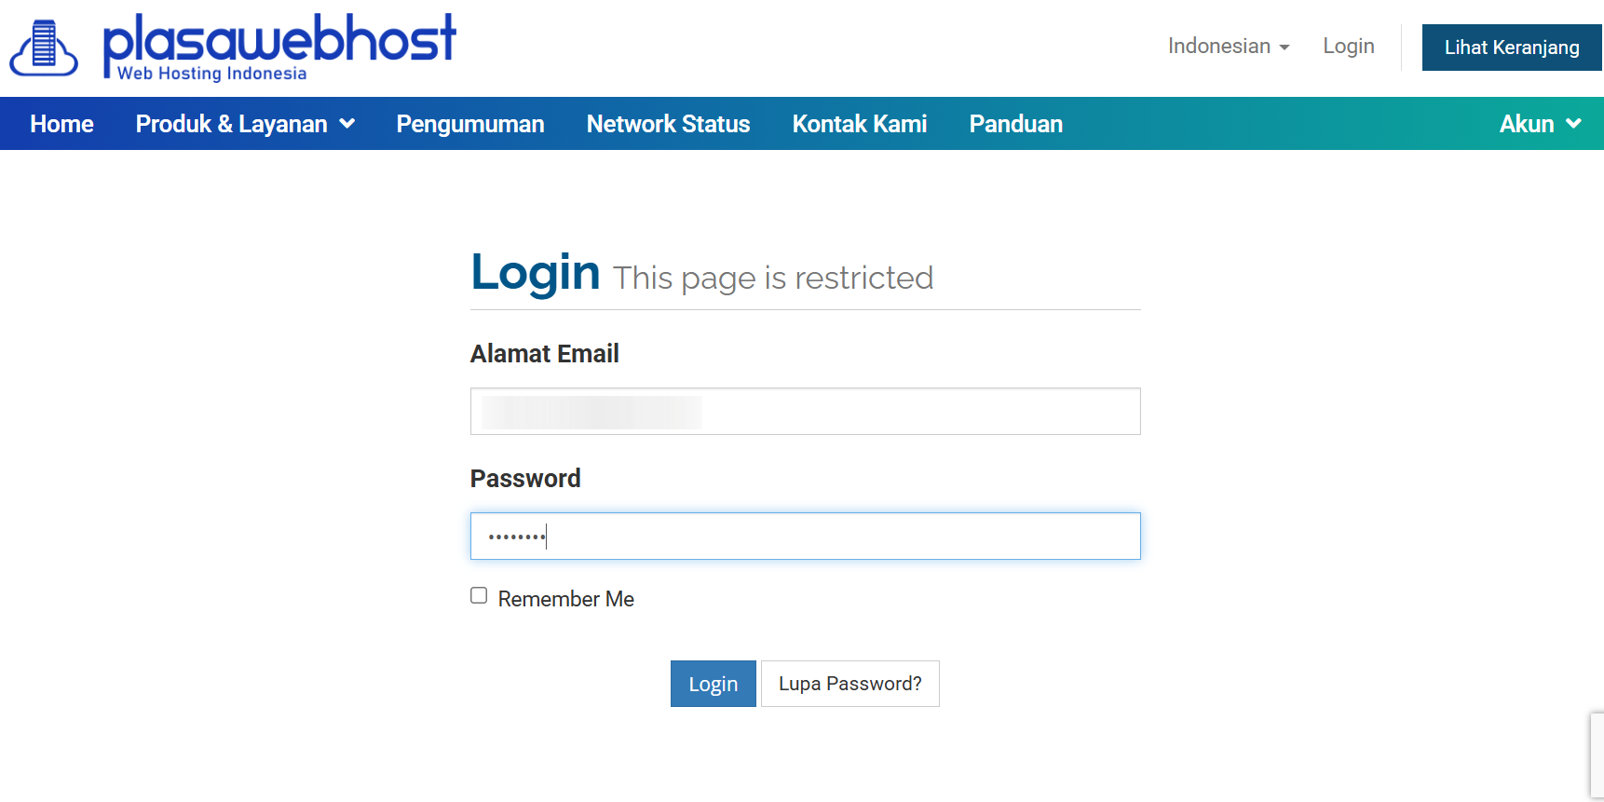The image size is (1604, 802).
Task: Click inside the Password field
Action: (x=806, y=537)
